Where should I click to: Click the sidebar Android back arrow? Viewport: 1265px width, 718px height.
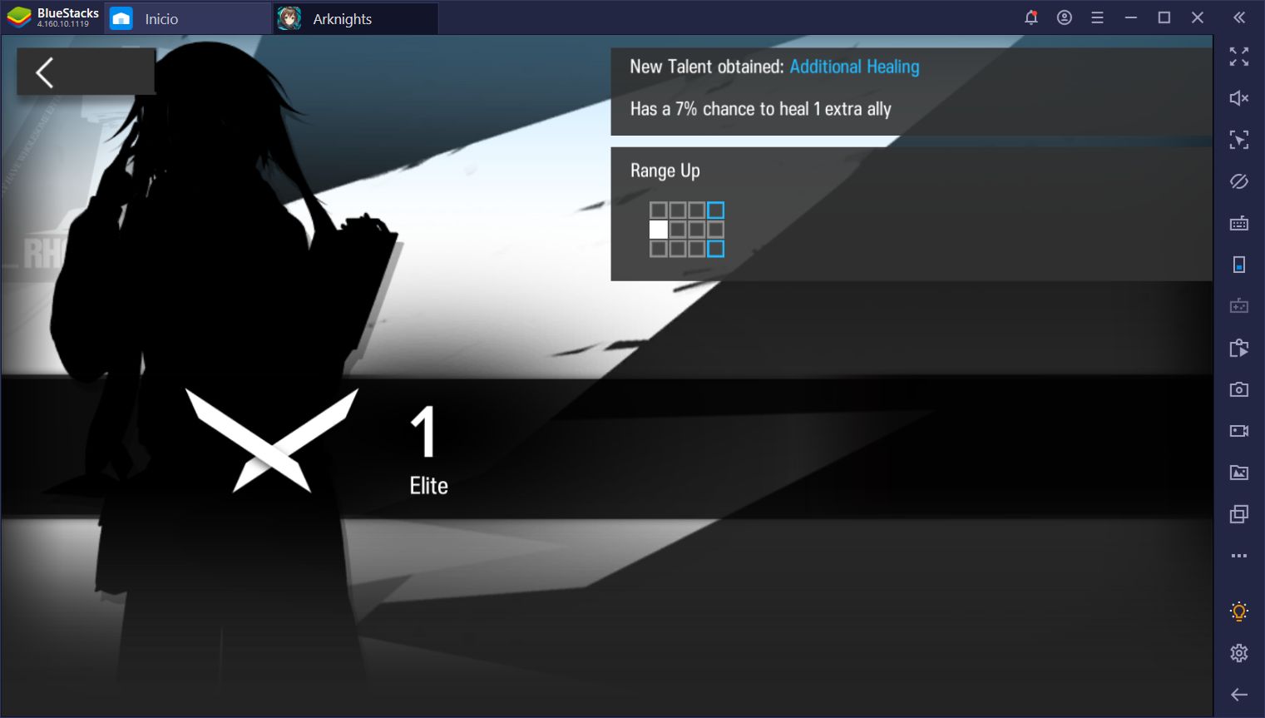click(x=1239, y=695)
